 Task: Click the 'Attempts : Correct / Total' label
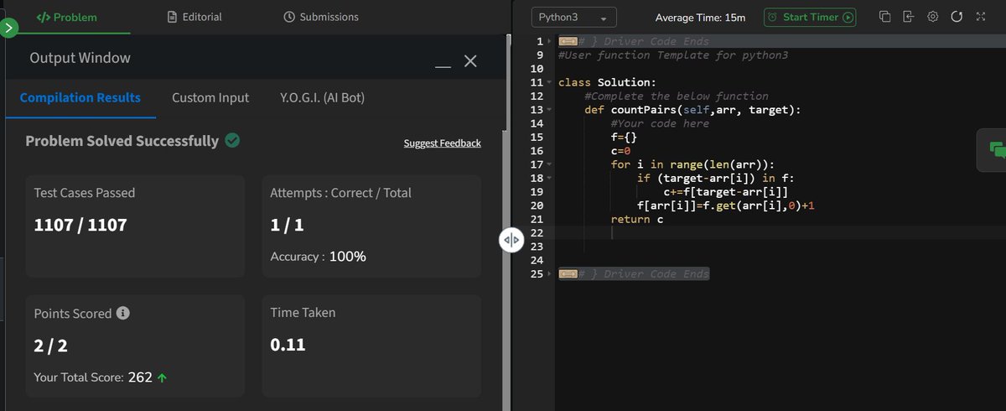pos(340,193)
